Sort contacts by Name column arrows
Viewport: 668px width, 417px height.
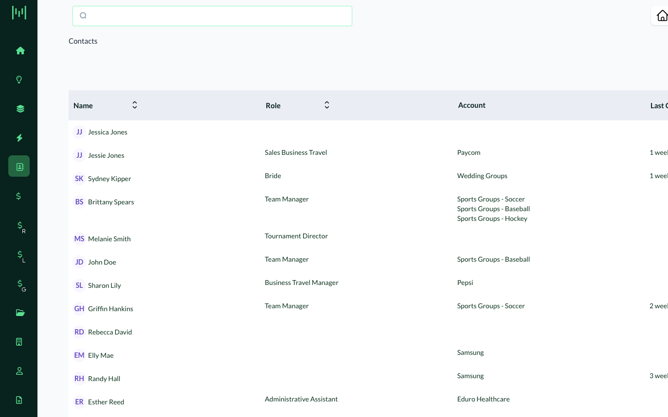tap(135, 105)
